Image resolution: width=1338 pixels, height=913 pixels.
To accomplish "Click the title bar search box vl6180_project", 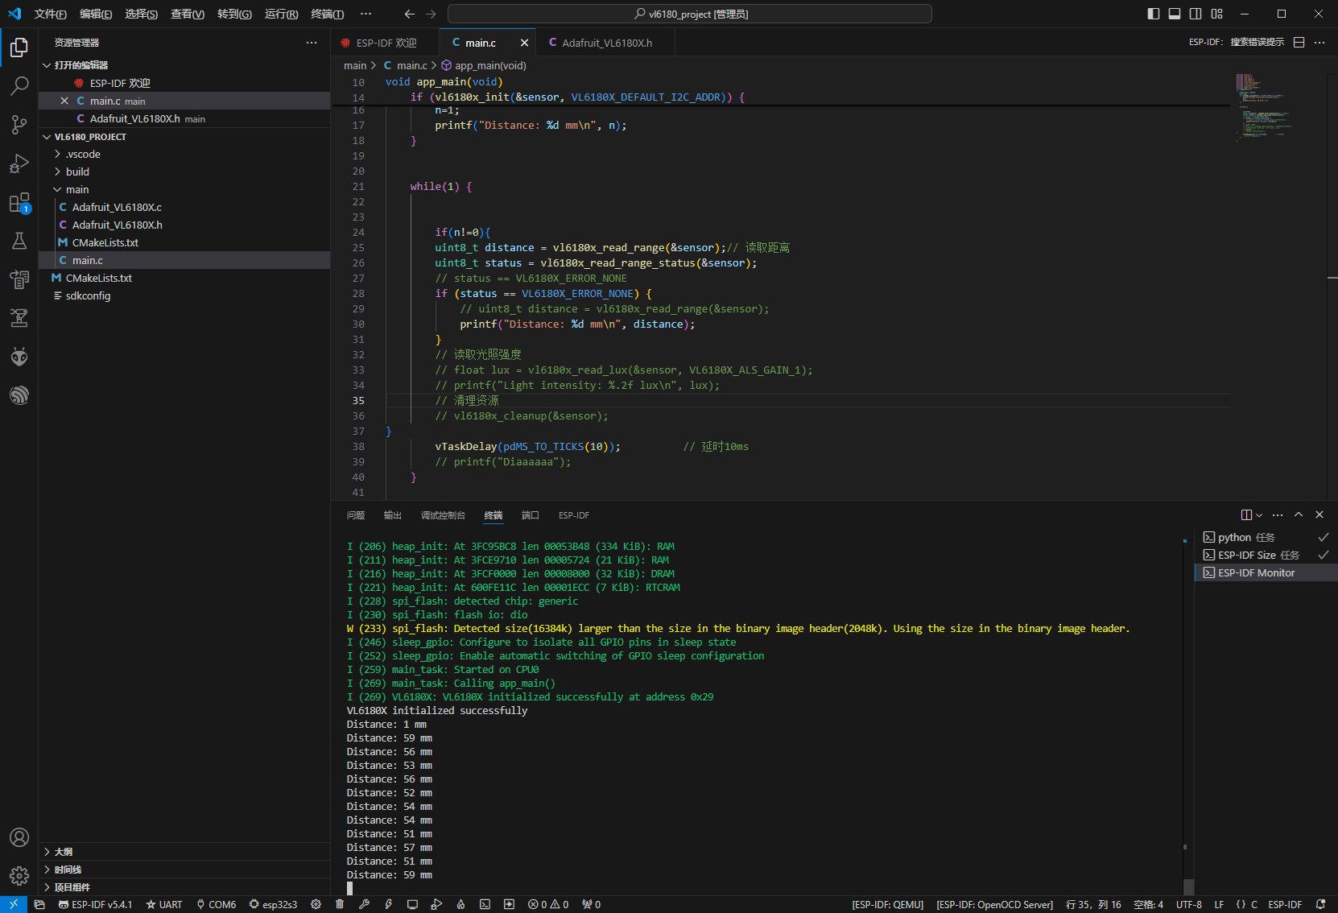I will click(x=690, y=14).
